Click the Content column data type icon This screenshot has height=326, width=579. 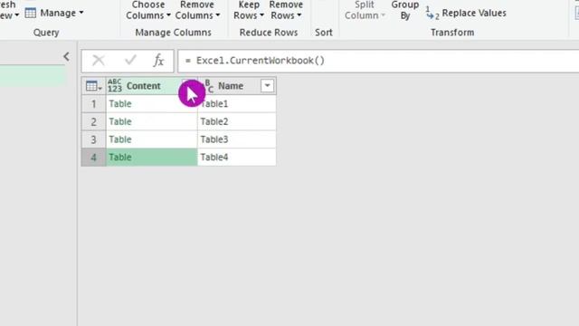point(115,86)
